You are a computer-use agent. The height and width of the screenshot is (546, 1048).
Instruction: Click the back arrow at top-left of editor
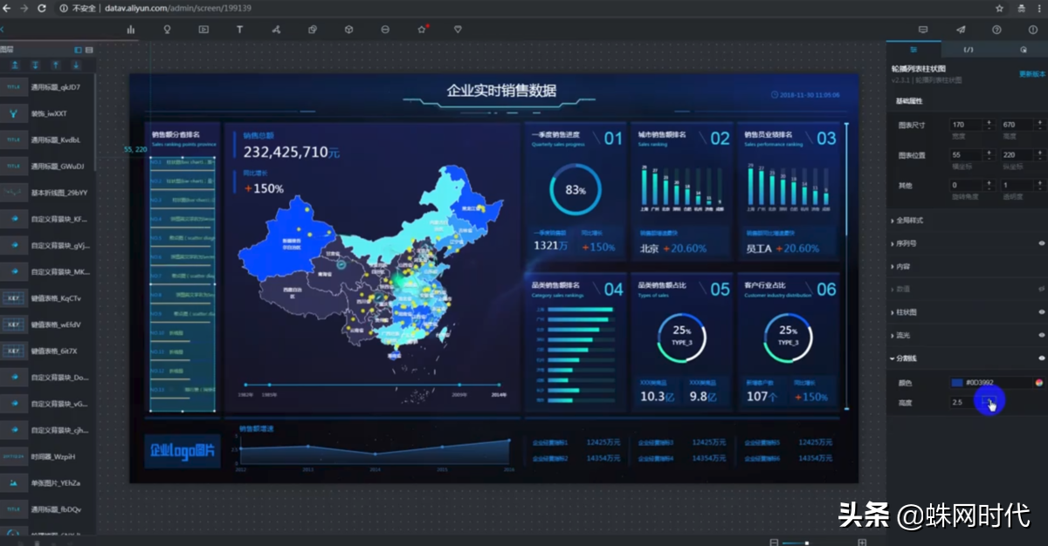point(3,29)
